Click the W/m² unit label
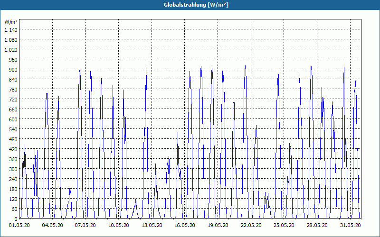Image resolution: width=380 pixels, height=237 pixels. (11, 22)
